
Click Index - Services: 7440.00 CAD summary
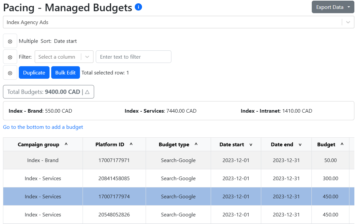click(161, 111)
